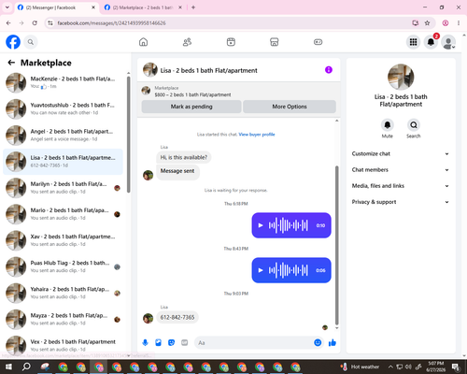This screenshot has height=374, width=467.
Task: Click the waveform of the 0:06 voice message
Action: [x=289, y=270]
